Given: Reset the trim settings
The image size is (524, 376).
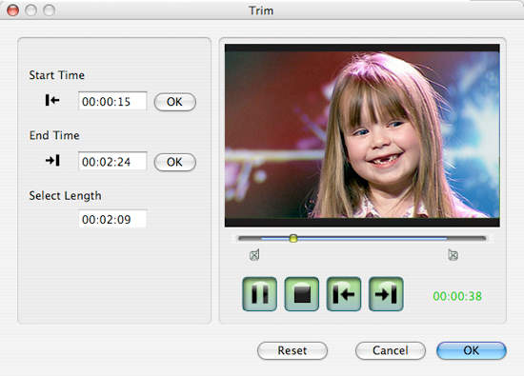Looking at the screenshot, I should [x=292, y=350].
